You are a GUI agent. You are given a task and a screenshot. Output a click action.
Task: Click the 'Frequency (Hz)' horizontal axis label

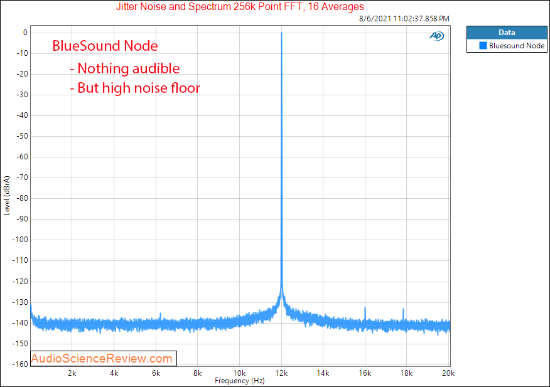pos(240,381)
